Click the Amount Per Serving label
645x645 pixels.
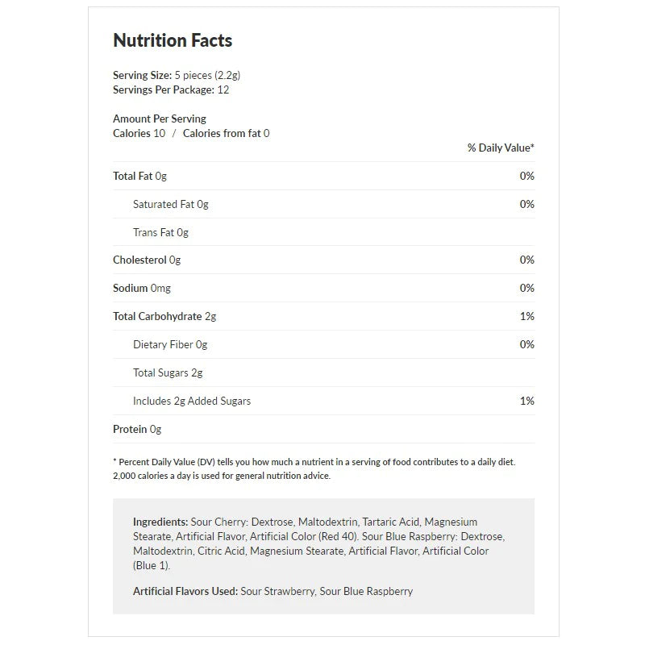click(x=160, y=119)
